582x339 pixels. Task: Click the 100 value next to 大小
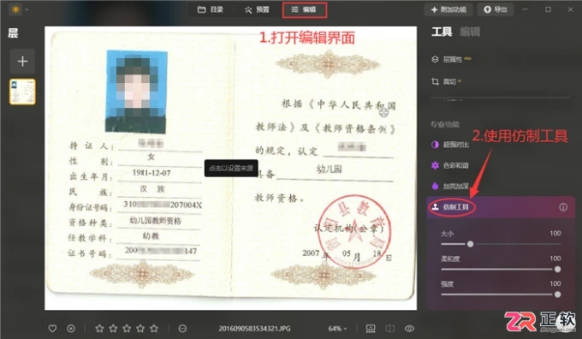(x=555, y=233)
